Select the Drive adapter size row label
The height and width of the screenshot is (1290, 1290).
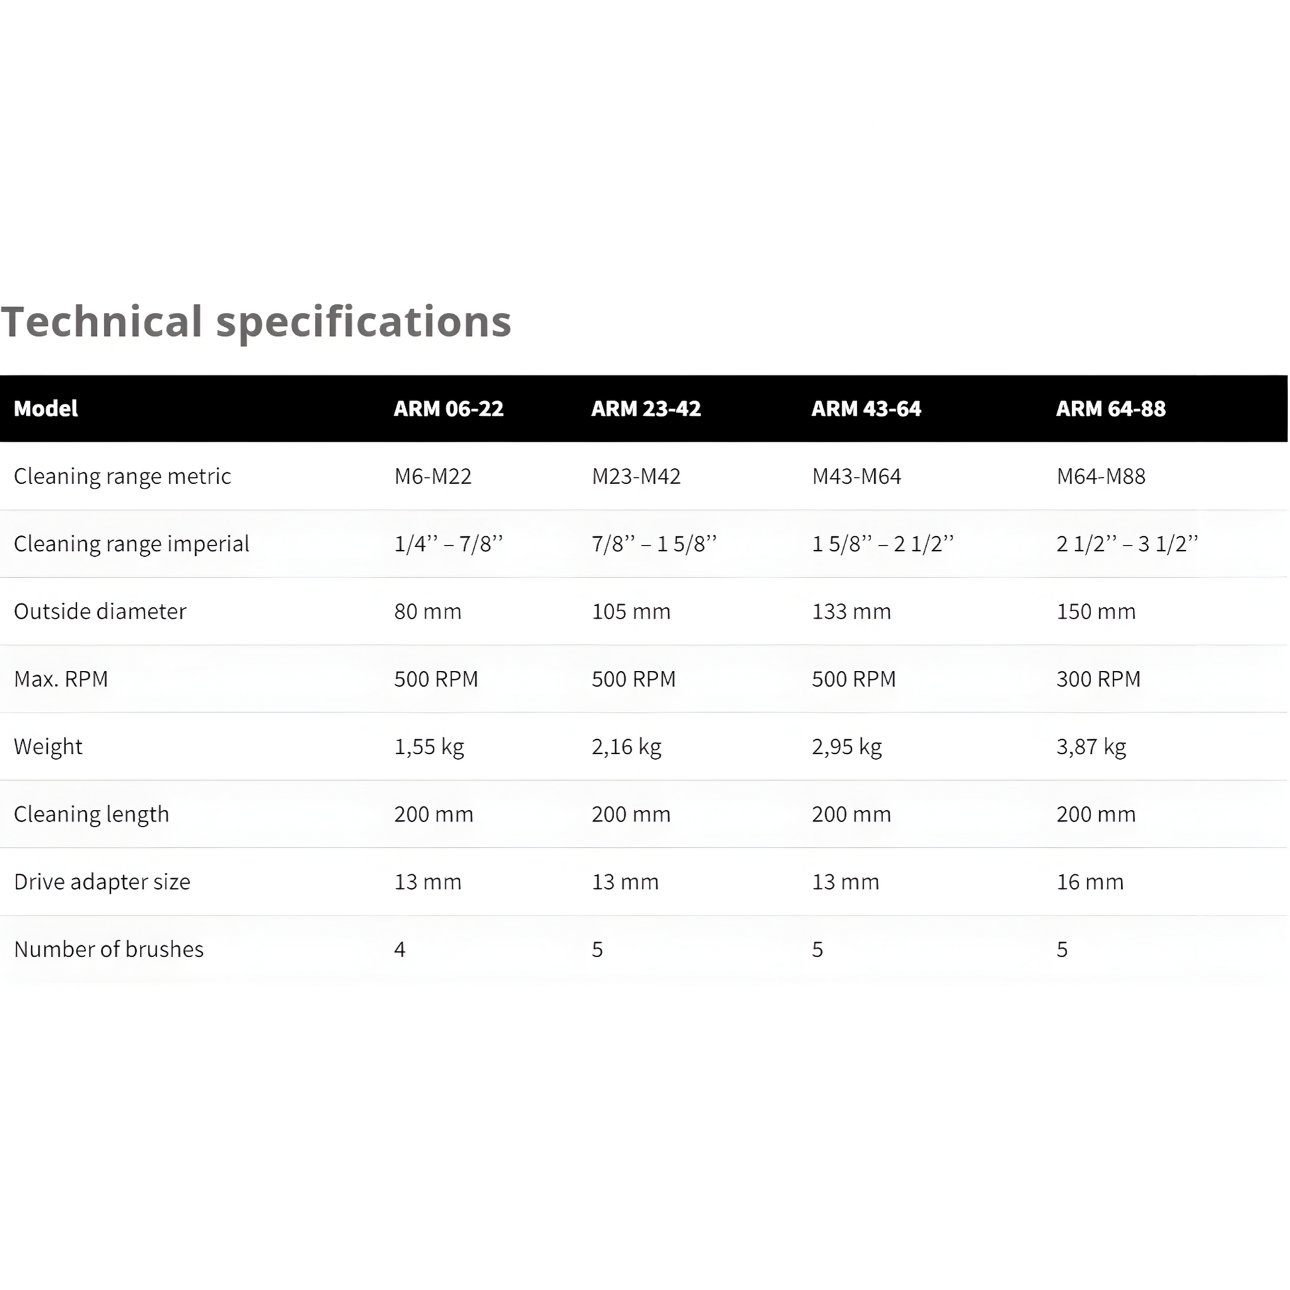pos(102,882)
